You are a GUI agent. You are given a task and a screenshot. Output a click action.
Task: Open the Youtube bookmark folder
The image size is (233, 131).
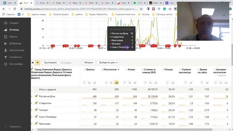(143, 15)
